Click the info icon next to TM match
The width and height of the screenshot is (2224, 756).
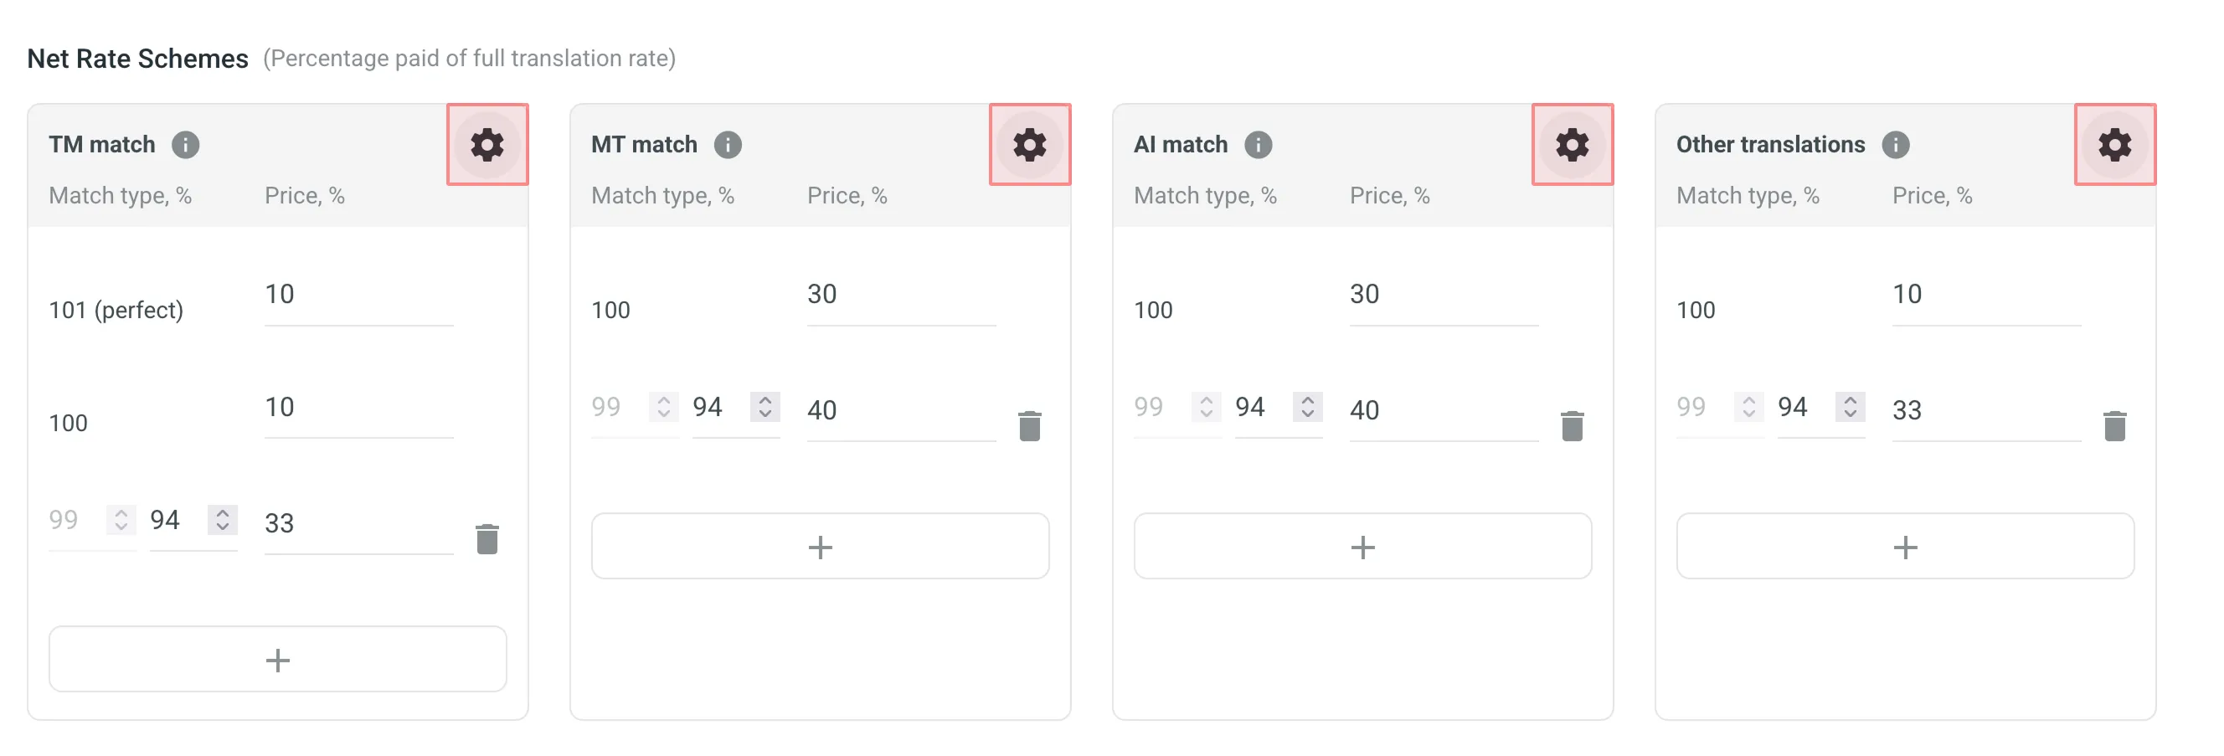[186, 144]
